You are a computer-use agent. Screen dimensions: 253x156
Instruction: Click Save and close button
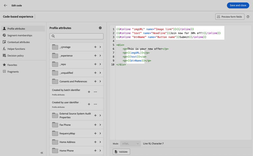(x=238, y=5)
